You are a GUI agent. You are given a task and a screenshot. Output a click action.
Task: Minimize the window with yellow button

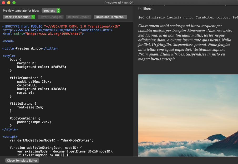coord(9,3)
